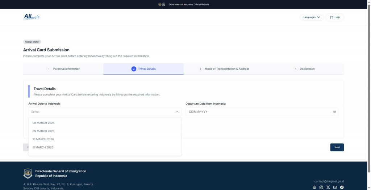
Task: Click the headset Help icon
Action: (x=332, y=17)
